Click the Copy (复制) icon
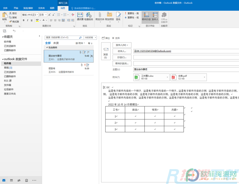Screen dimensions: 239x184 click(x=10, y=17)
